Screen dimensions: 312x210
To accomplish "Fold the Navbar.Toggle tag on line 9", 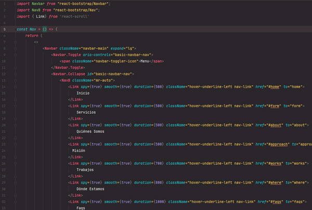I will 15,55.
